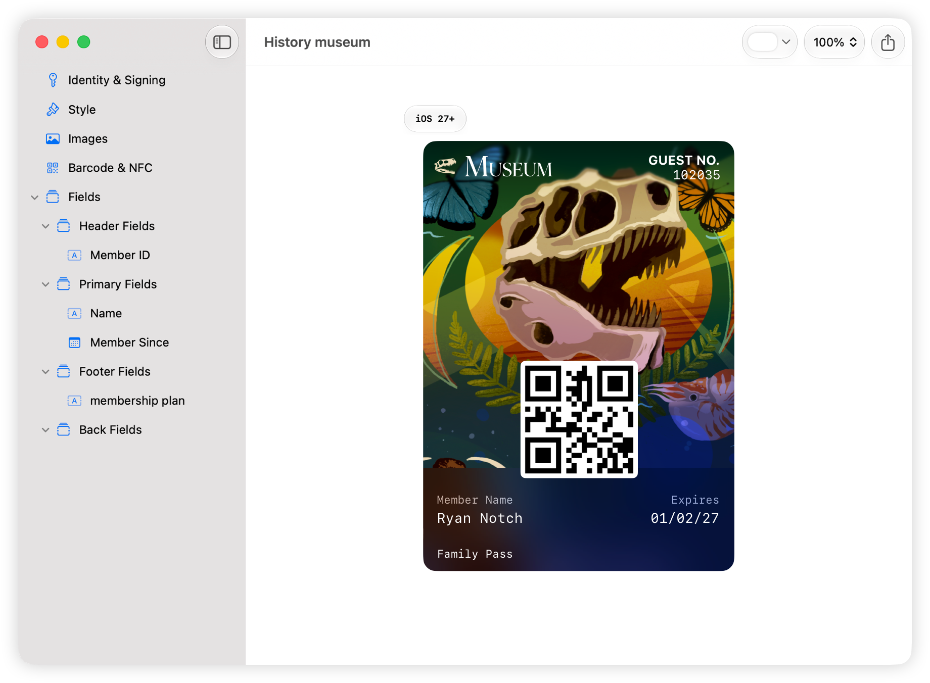The width and height of the screenshot is (930, 683).
Task: Click the History museum window title
Action: (317, 42)
